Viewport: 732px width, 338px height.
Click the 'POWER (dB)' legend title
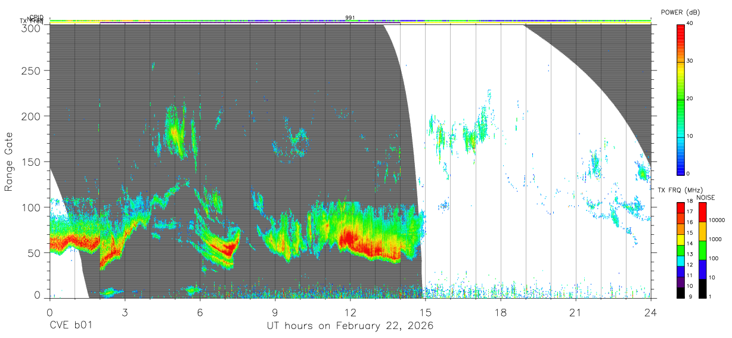(x=681, y=12)
